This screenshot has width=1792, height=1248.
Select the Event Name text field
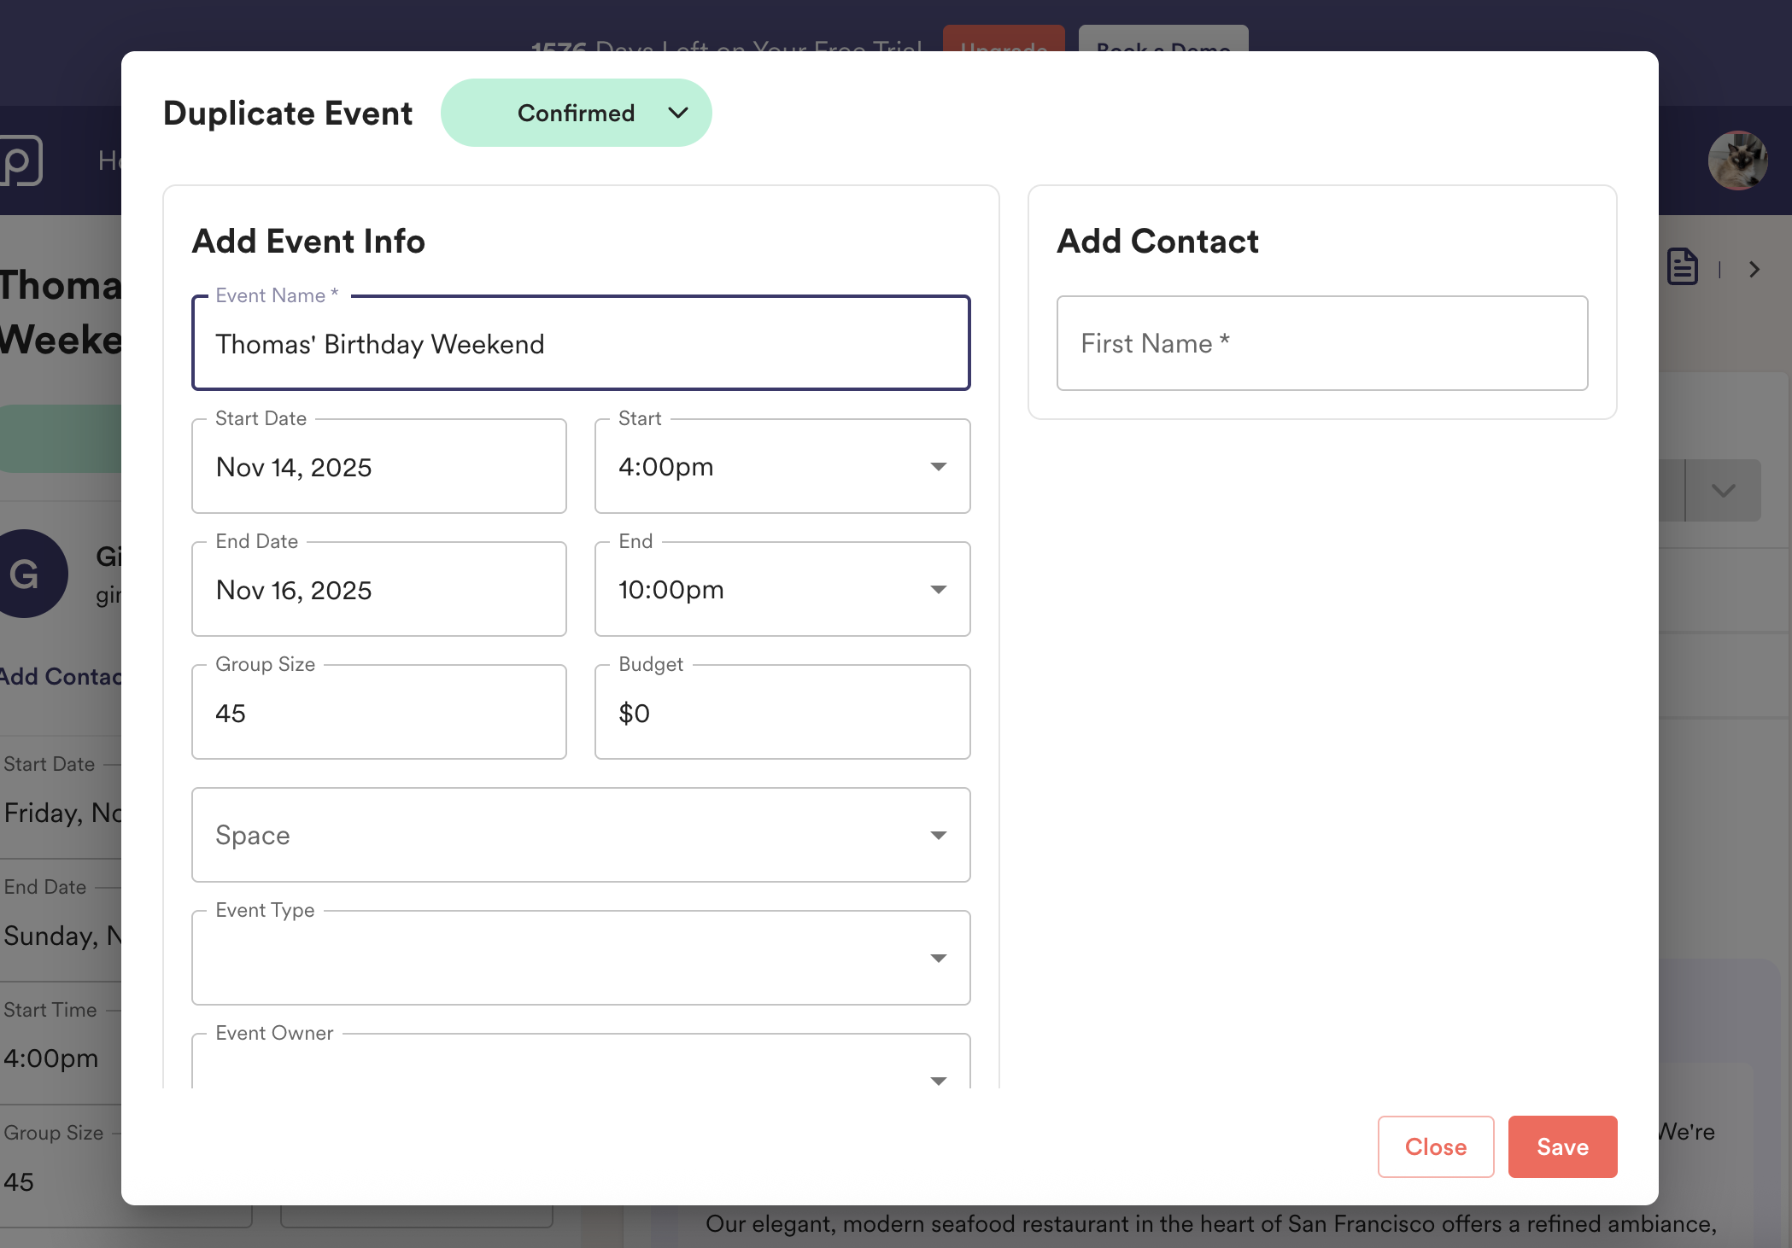[581, 343]
